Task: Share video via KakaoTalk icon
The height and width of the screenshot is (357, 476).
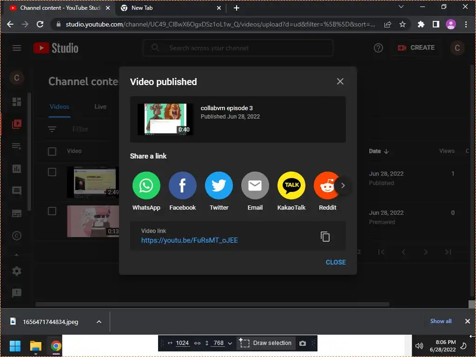Action: (x=291, y=185)
